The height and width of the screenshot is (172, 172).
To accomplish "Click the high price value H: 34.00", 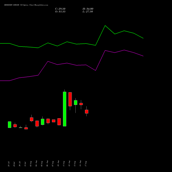I will [88, 9].
